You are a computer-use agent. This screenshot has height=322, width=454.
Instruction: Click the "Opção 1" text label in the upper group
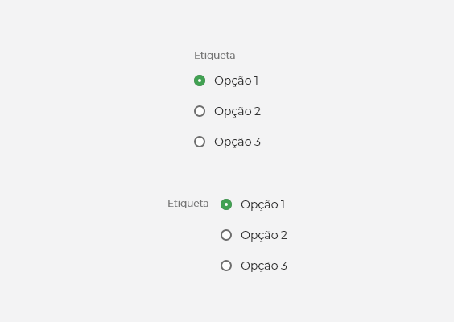237,81
